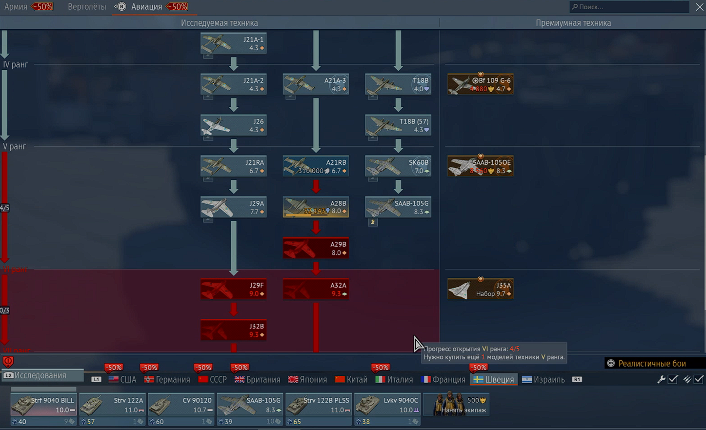Select the Германия nation tab
This screenshot has height=430, width=706.
coord(167,379)
